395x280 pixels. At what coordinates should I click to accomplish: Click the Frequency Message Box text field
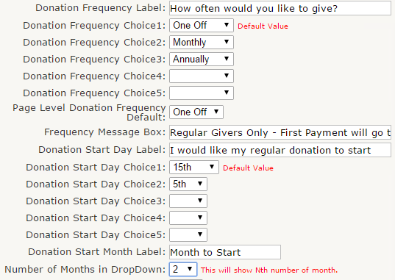pyautogui.click(x=280, y=132)
